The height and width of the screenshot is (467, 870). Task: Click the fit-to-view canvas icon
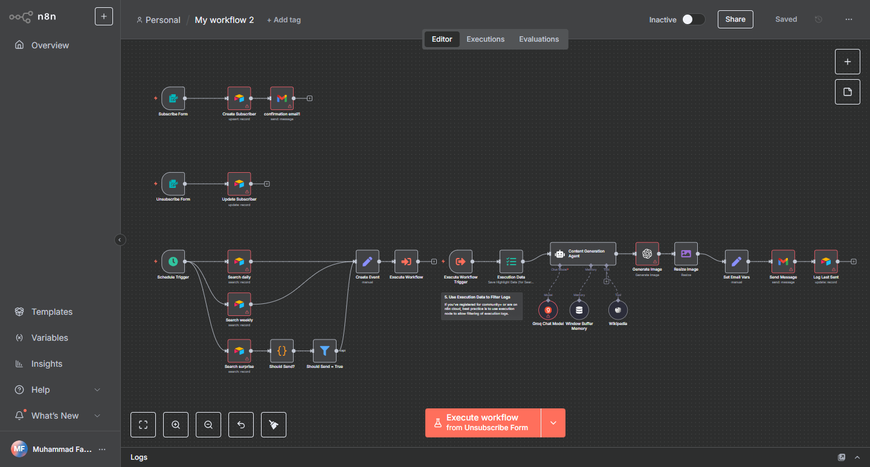click(143, 425)
